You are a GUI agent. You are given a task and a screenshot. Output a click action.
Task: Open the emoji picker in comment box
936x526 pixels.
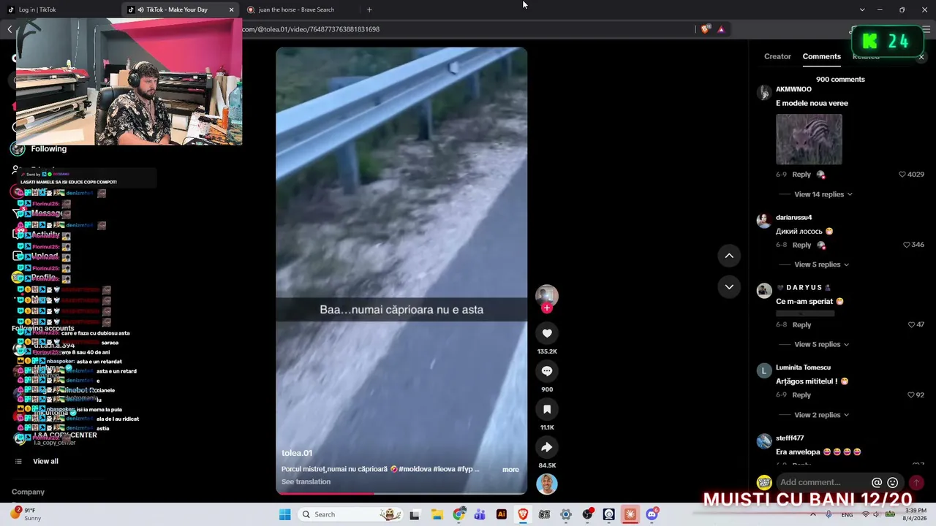tap(892, 482)
